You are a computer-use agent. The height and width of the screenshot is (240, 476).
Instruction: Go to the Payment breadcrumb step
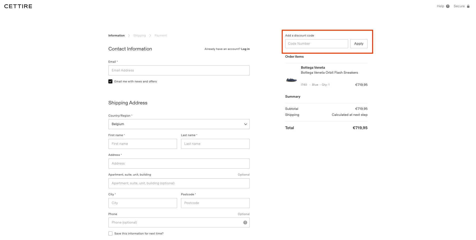pyautogui.click(x=161, y=35)
